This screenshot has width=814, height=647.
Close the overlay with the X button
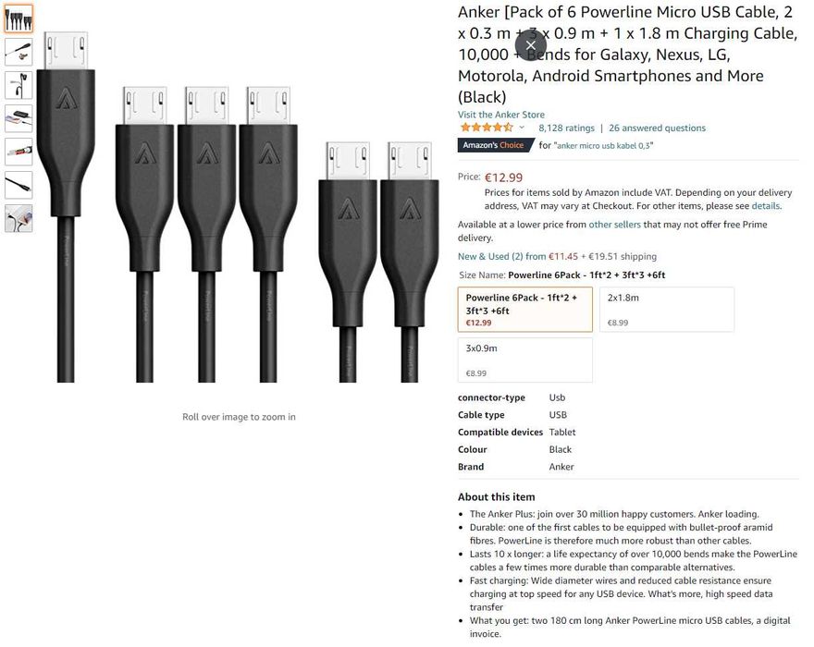[x=530, y=45]
